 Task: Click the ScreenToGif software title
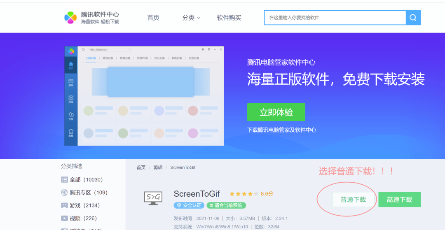coord(197,194)
